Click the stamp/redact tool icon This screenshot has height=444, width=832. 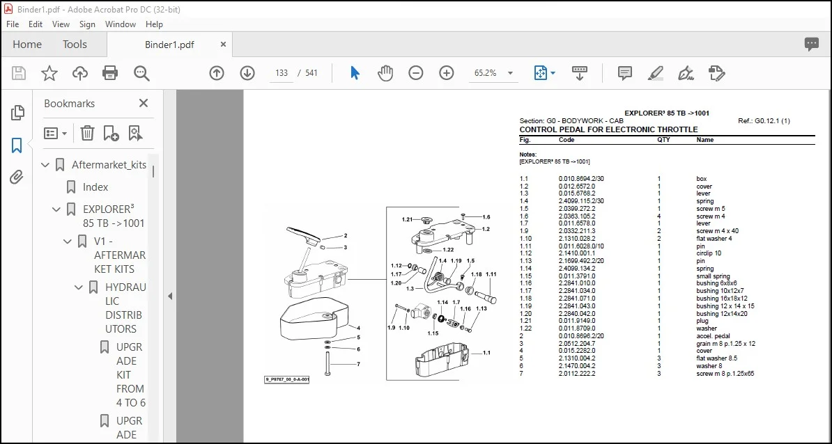pyautogui.click(x=717, y=73)
